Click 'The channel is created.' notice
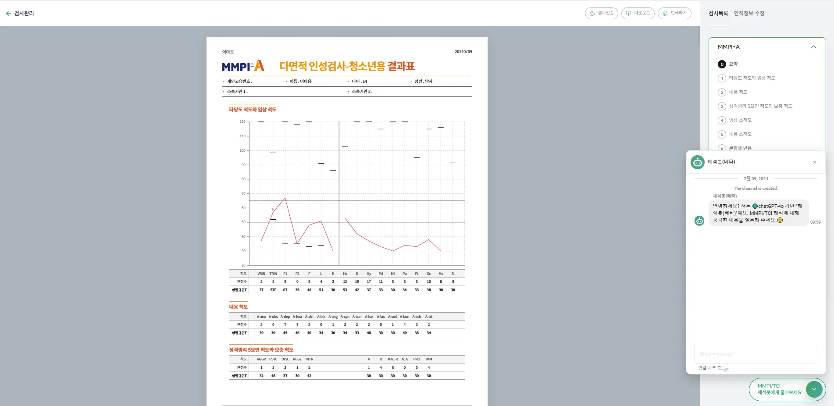 tap(756, 189)
